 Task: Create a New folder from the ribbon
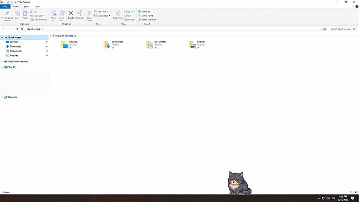pyautogui.click(x=89, y=16)
